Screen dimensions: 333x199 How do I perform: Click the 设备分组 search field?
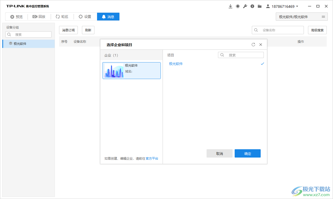pyautogui.click(x=29, y=34)
